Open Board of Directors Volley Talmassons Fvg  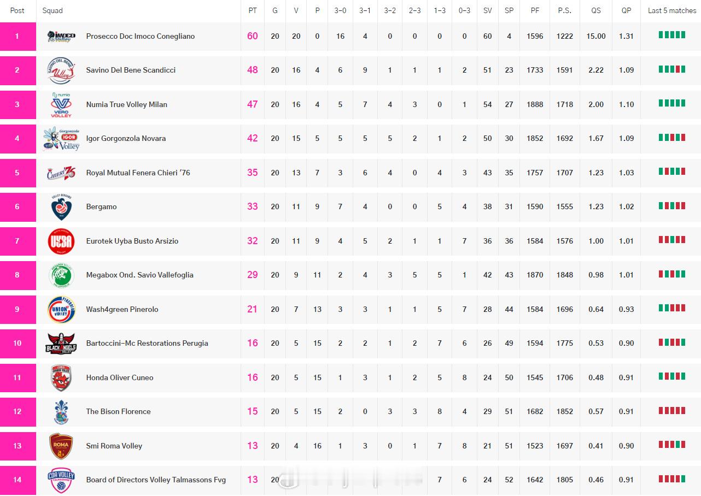(x=156, y=480)
